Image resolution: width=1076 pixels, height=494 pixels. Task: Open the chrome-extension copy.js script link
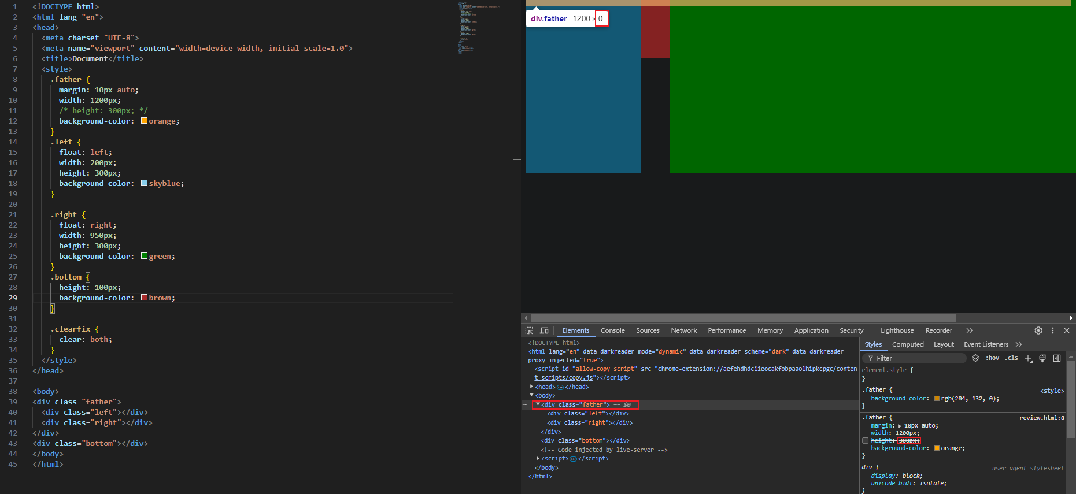tap(757, 369)
